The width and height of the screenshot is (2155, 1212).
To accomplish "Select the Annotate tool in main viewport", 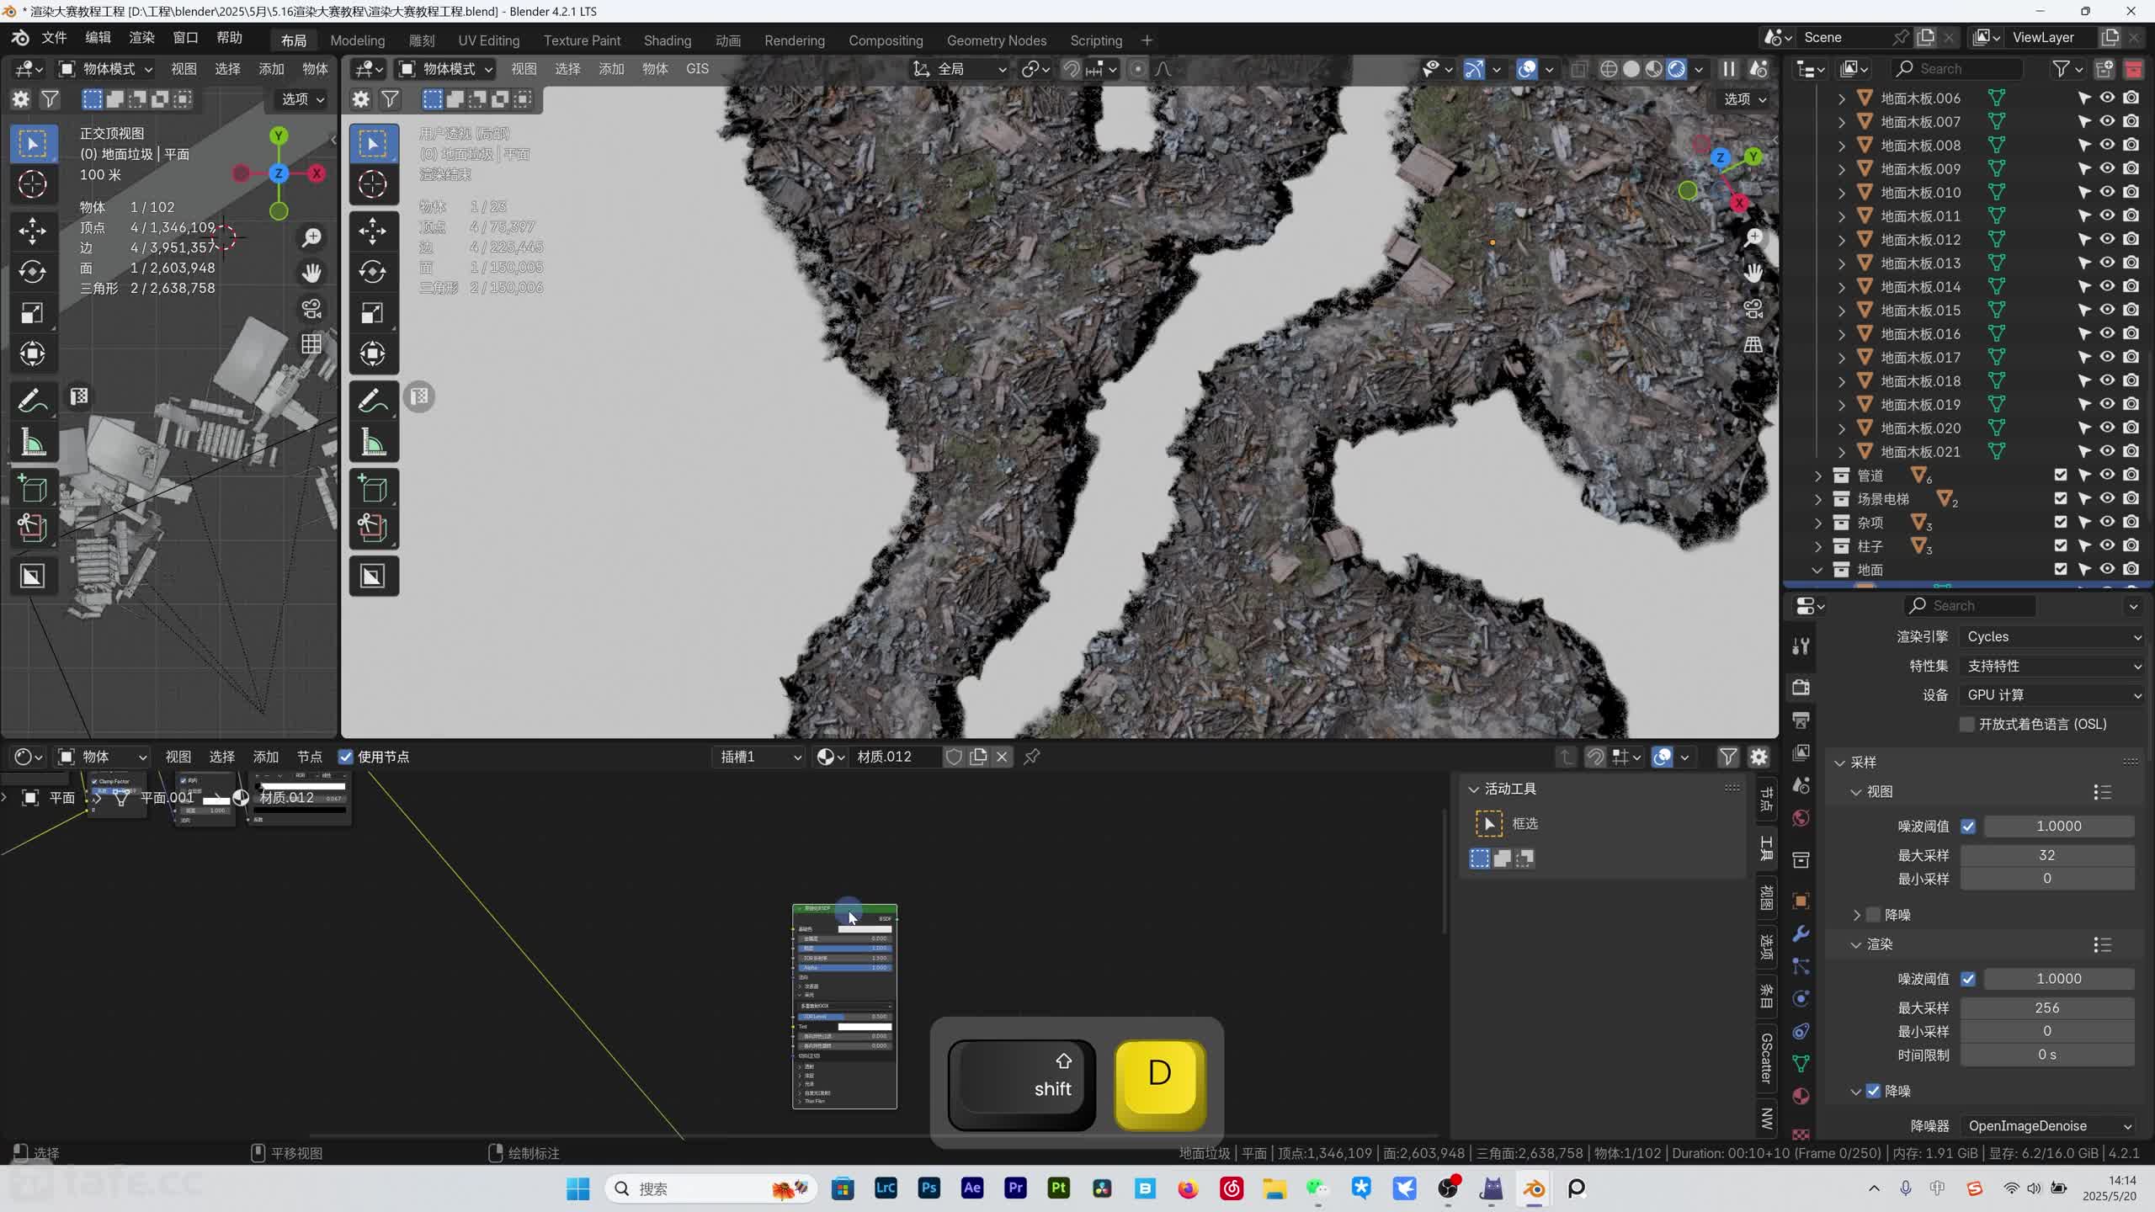I will click(x=373, y=401).
